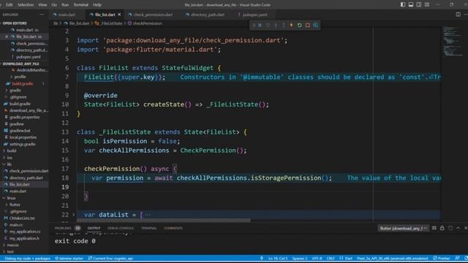The height and width of the screenshot is (263, 468).
Task: Open the Run menu
Action: pyautogui.click(x=65, y=5)
